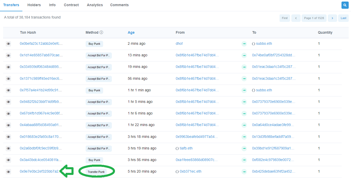The image size is (351, 178).
Task: Click the total 38,184 transactions found text
Action: tap(32, 17)
